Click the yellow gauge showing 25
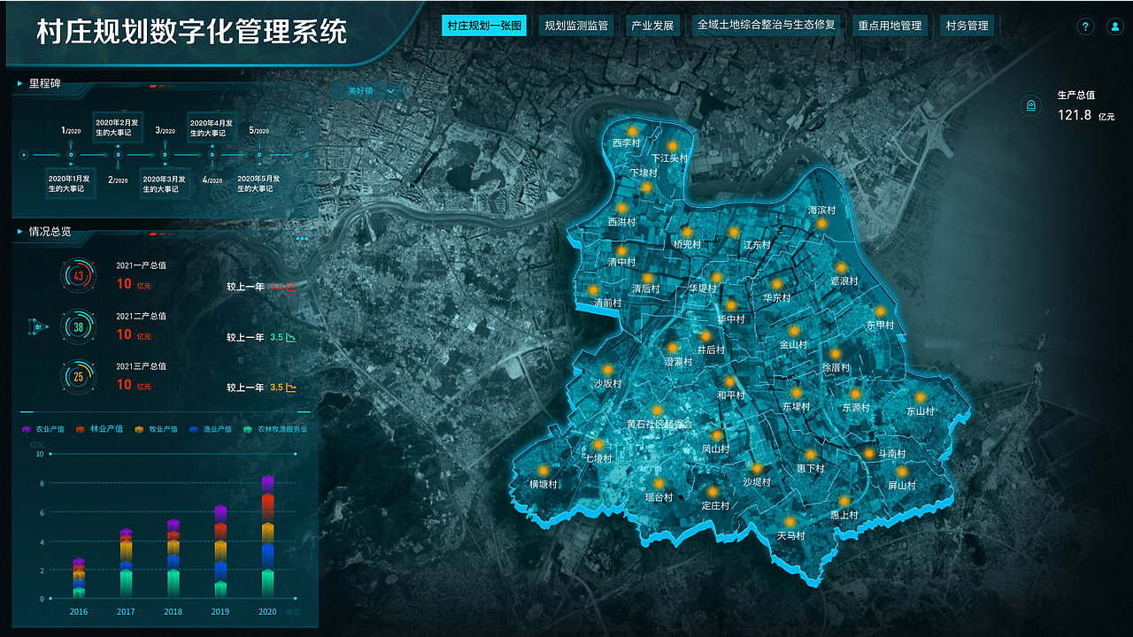1133x637 pixels. click(x=78, y=377)
